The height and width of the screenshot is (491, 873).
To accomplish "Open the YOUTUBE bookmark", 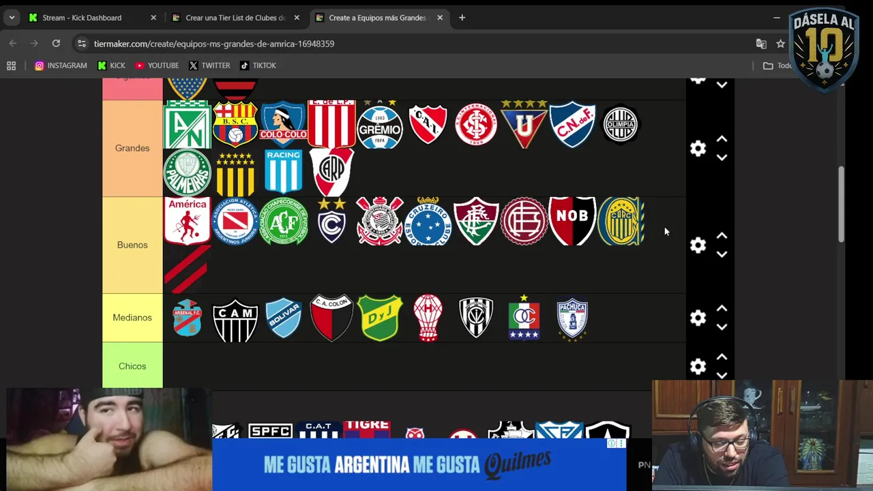I will [157, 65].
